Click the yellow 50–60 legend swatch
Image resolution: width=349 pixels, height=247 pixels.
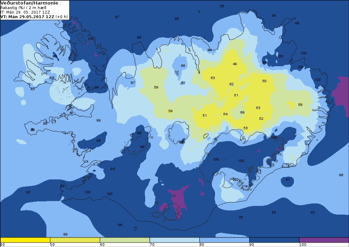pyautogui.click(x=75, y=240)
